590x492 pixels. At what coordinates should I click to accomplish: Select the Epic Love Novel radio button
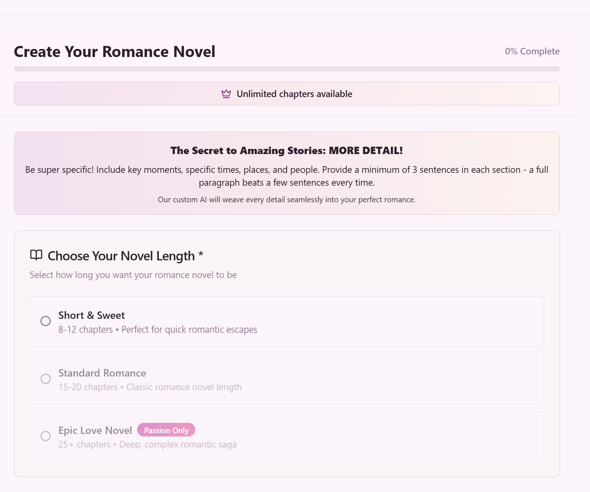46,436
